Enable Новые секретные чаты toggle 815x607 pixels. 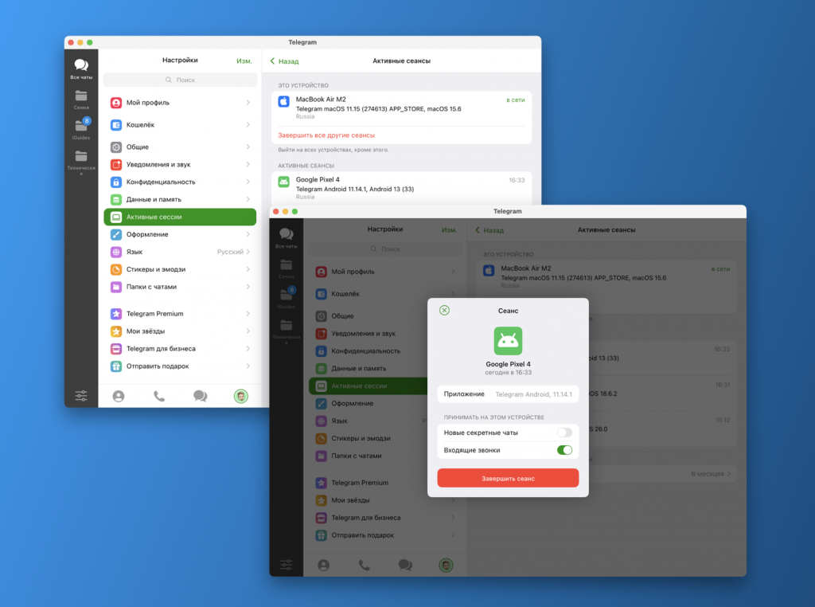[565, 430]
